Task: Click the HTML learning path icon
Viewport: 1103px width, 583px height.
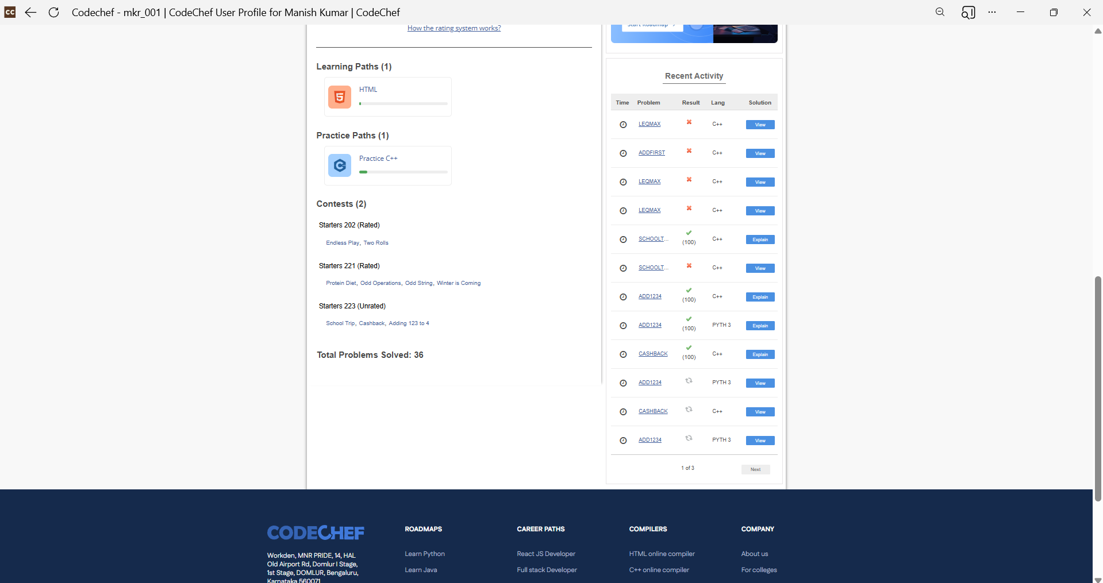Action: tap(340, 97)
